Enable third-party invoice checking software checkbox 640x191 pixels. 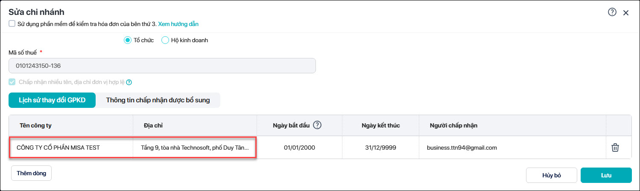[12, 24]
